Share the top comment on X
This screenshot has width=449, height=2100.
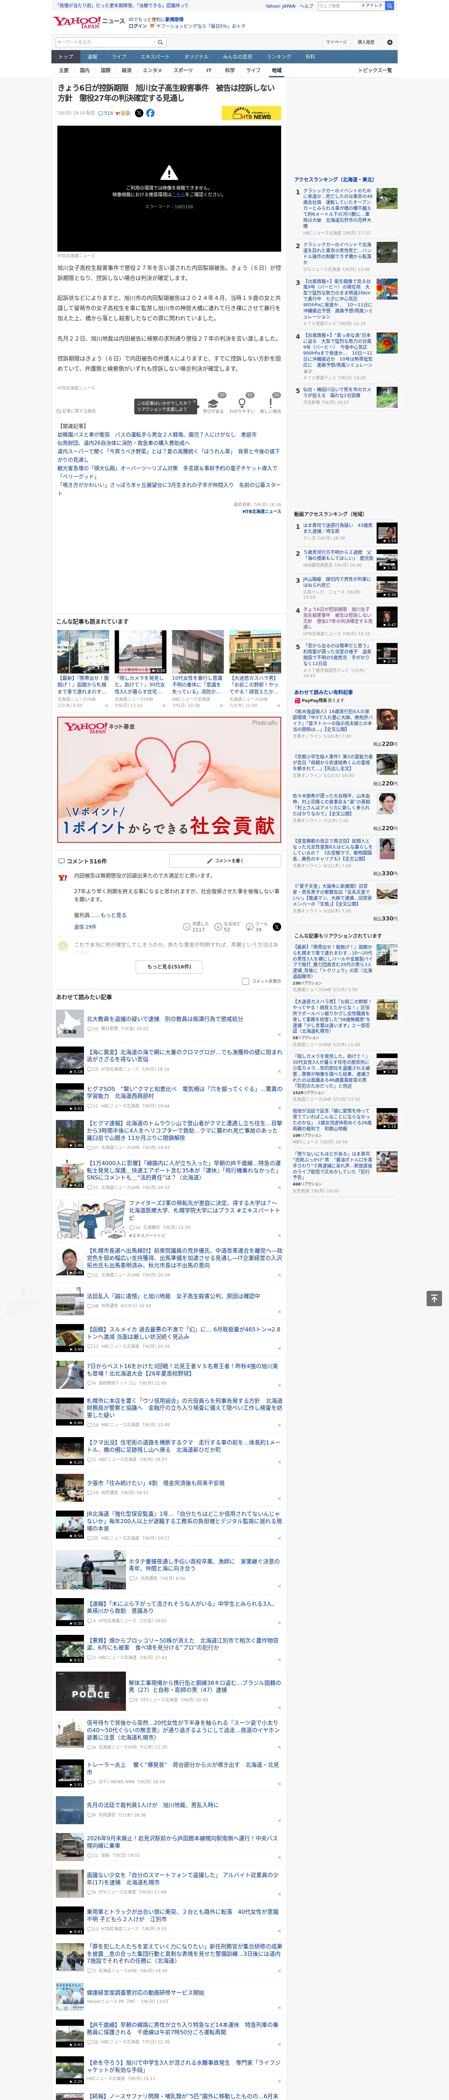[x=277, y=927]
